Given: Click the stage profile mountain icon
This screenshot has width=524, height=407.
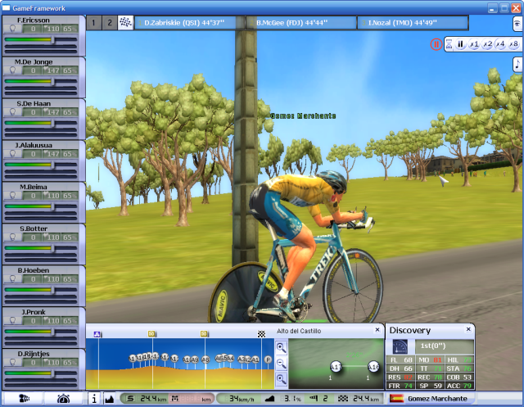Looking at the screenshot, I should [x=110, y=399].
